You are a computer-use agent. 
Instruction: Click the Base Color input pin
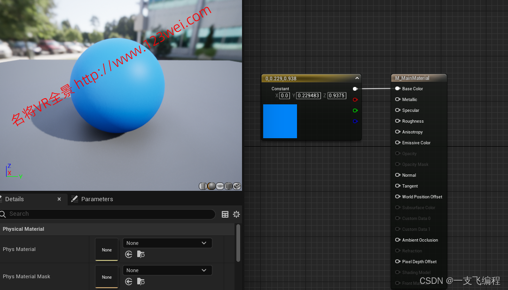(398, 88)
